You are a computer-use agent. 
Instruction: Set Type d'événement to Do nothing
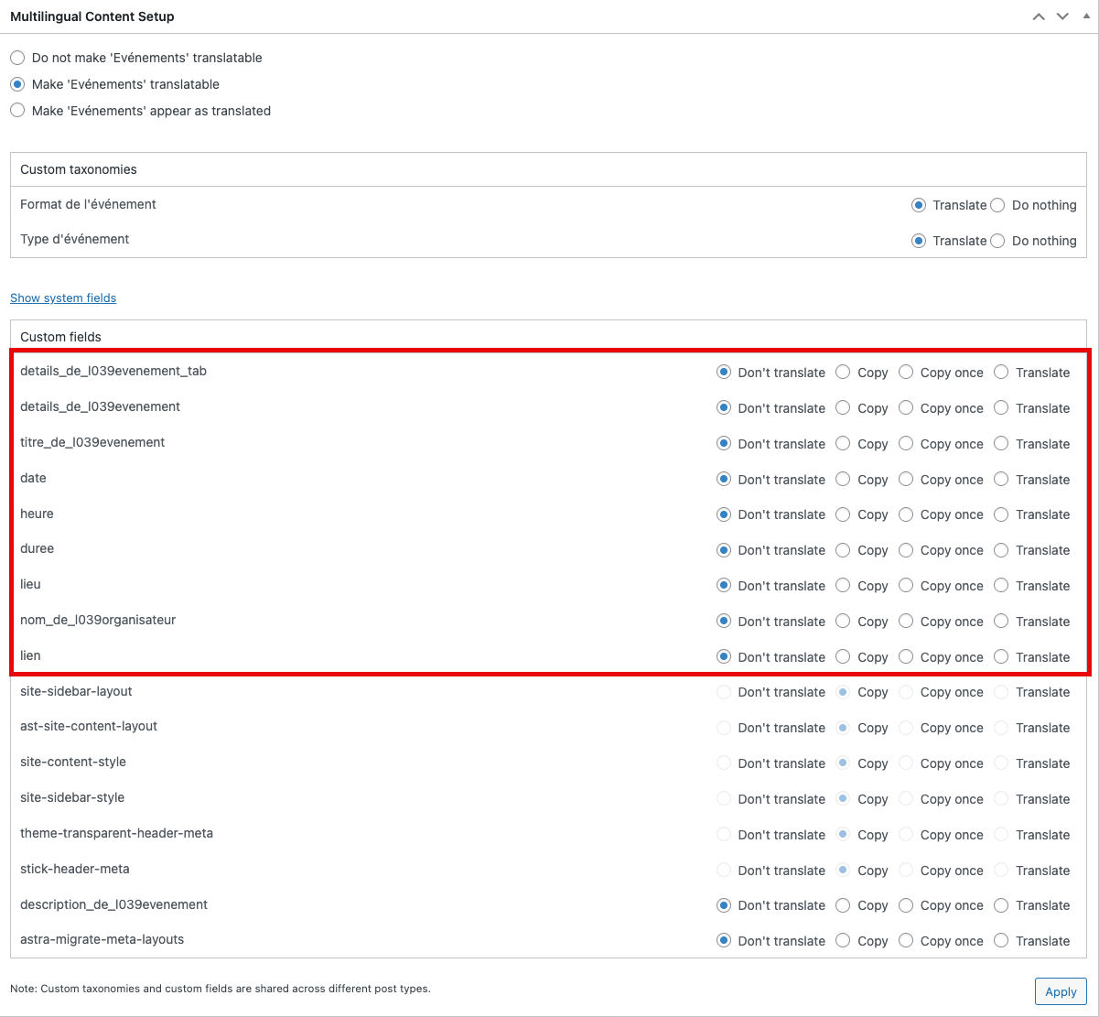997,241
